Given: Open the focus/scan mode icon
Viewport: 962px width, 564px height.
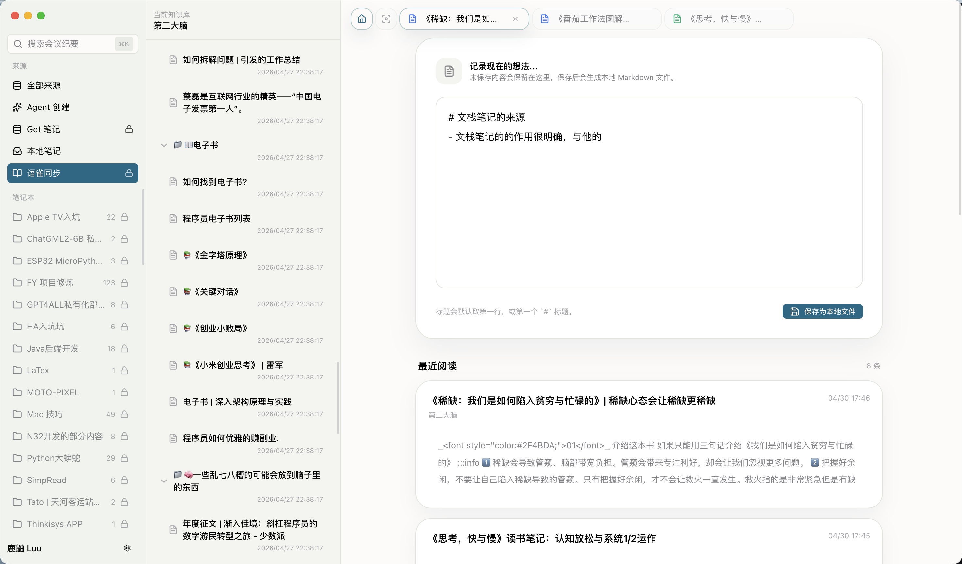Looking at the screenshot, I should 386,19.
